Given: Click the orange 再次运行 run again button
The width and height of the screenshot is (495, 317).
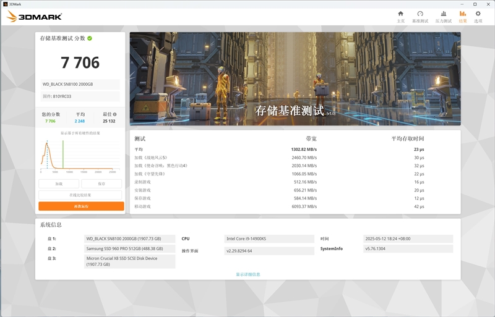Looking at the screenshot, I should [x=81, y=206].
